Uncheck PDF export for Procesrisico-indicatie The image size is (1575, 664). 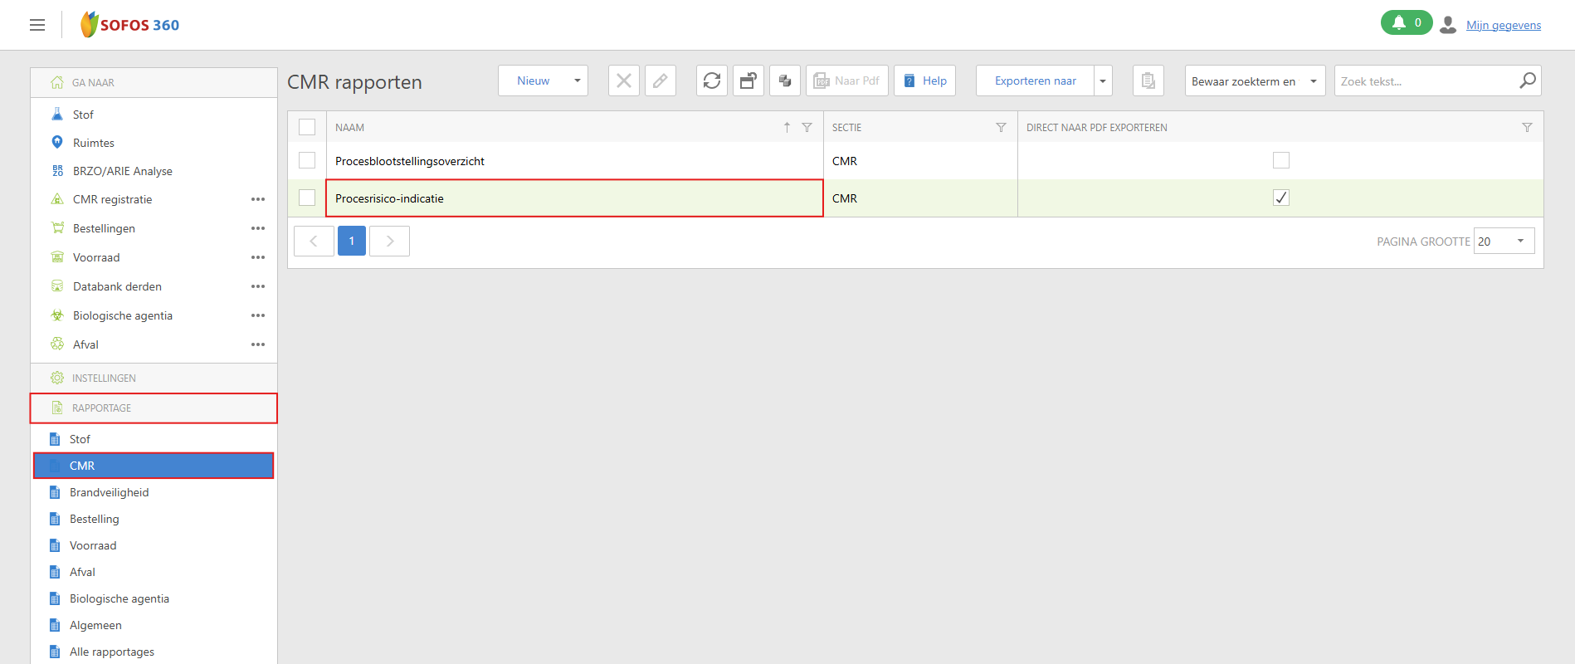[x=1280, y=198]
